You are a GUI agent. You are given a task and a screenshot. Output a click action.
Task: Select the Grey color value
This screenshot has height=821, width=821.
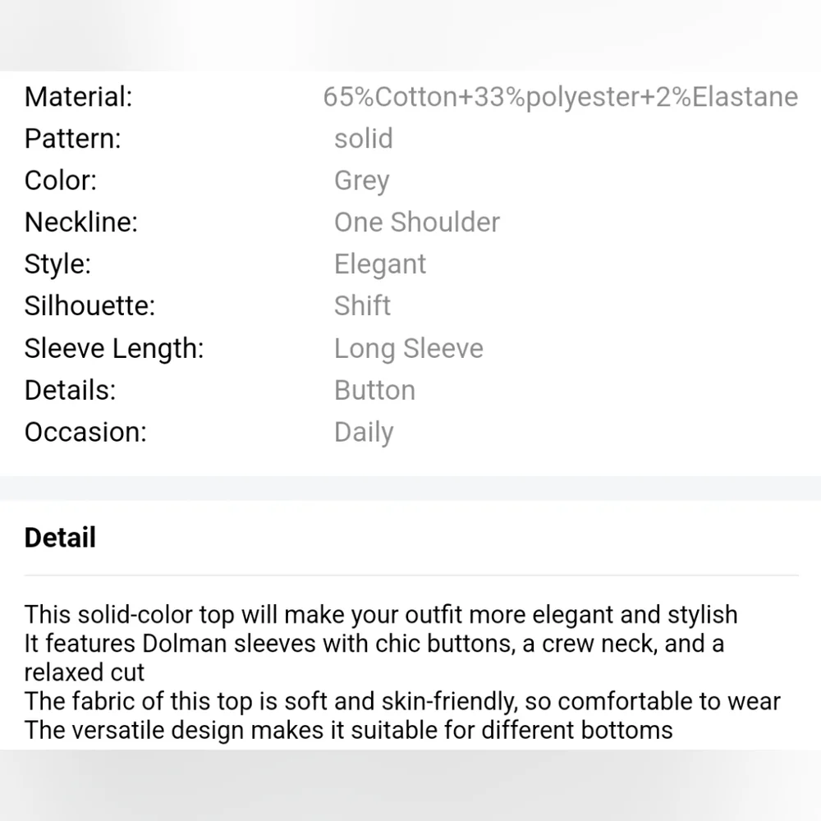tap(361, 181)
